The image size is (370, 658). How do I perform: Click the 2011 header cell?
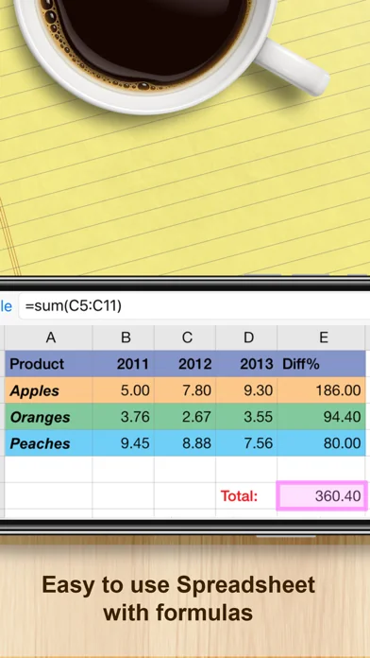click(124, 364)
